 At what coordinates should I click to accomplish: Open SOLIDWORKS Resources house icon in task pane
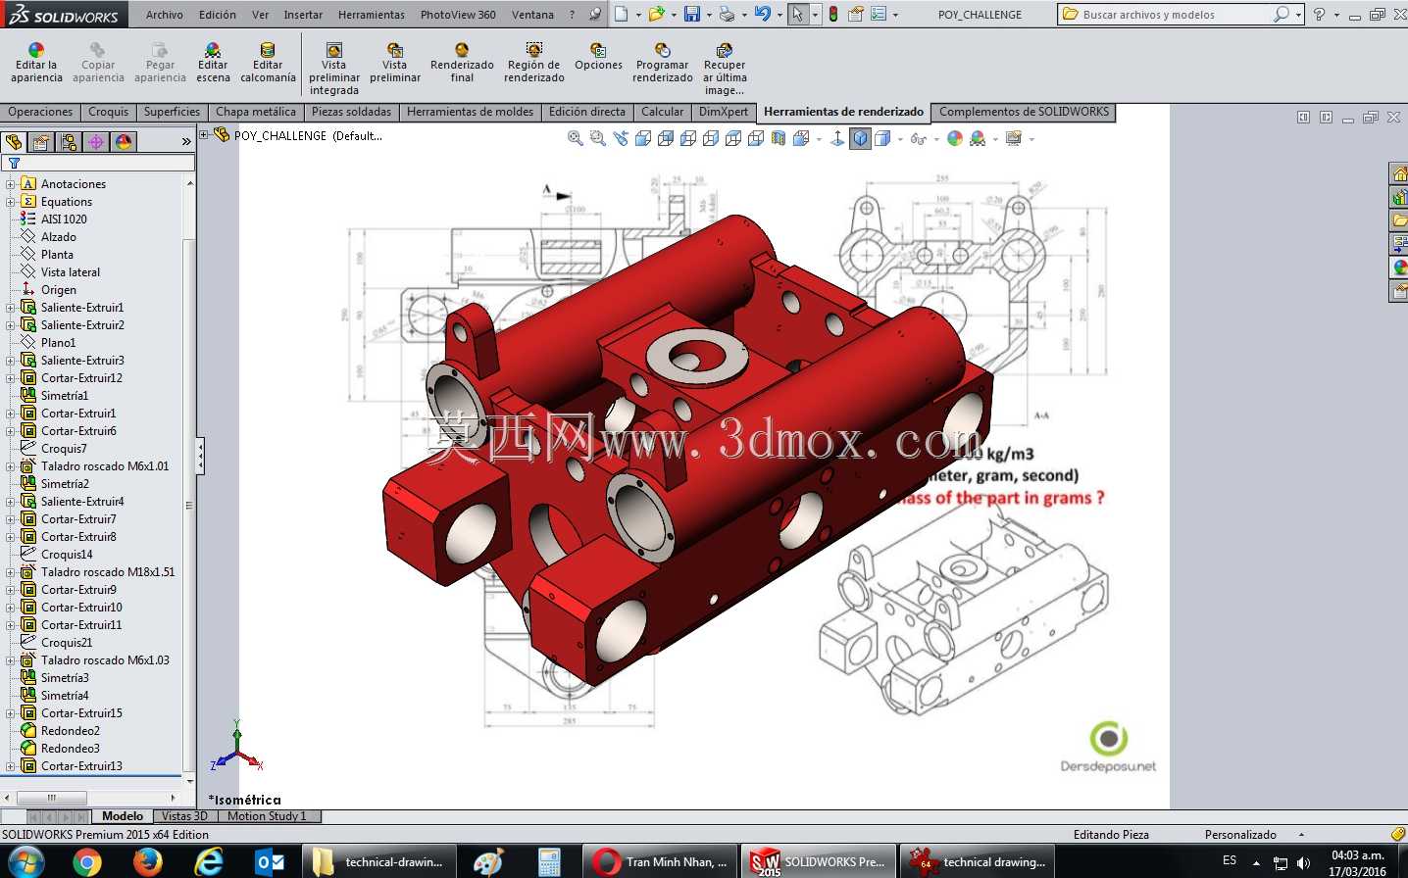(1399, 173)
